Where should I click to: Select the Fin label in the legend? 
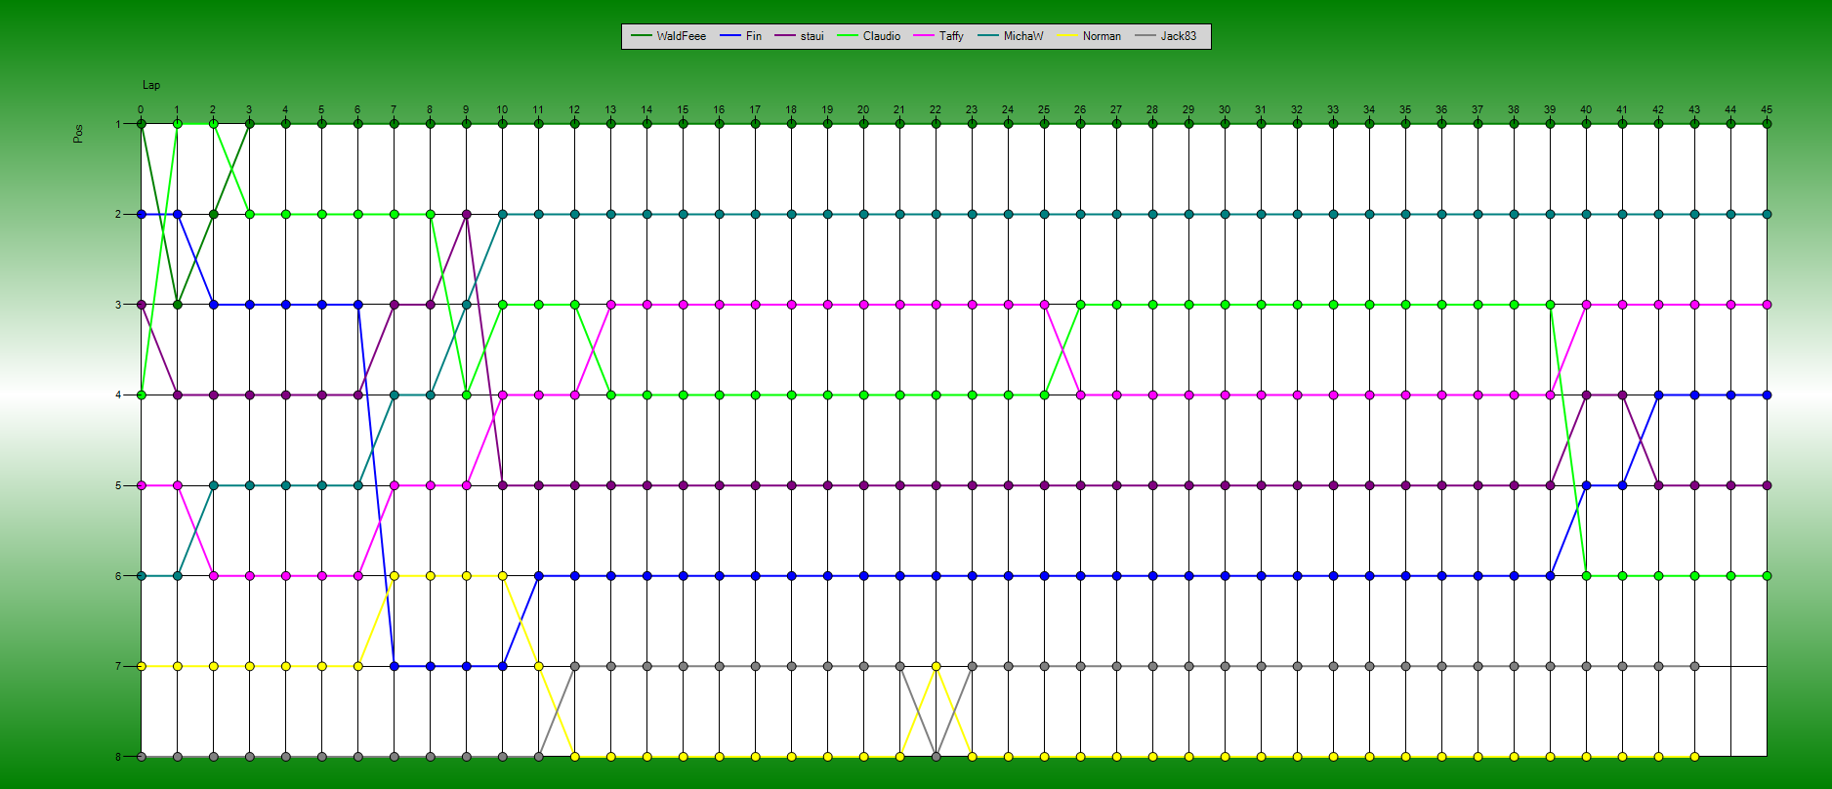753,36
